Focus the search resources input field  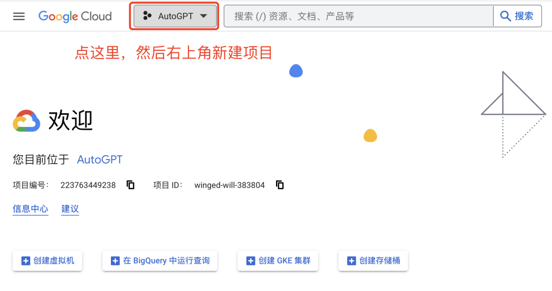(x=358, y=16)
